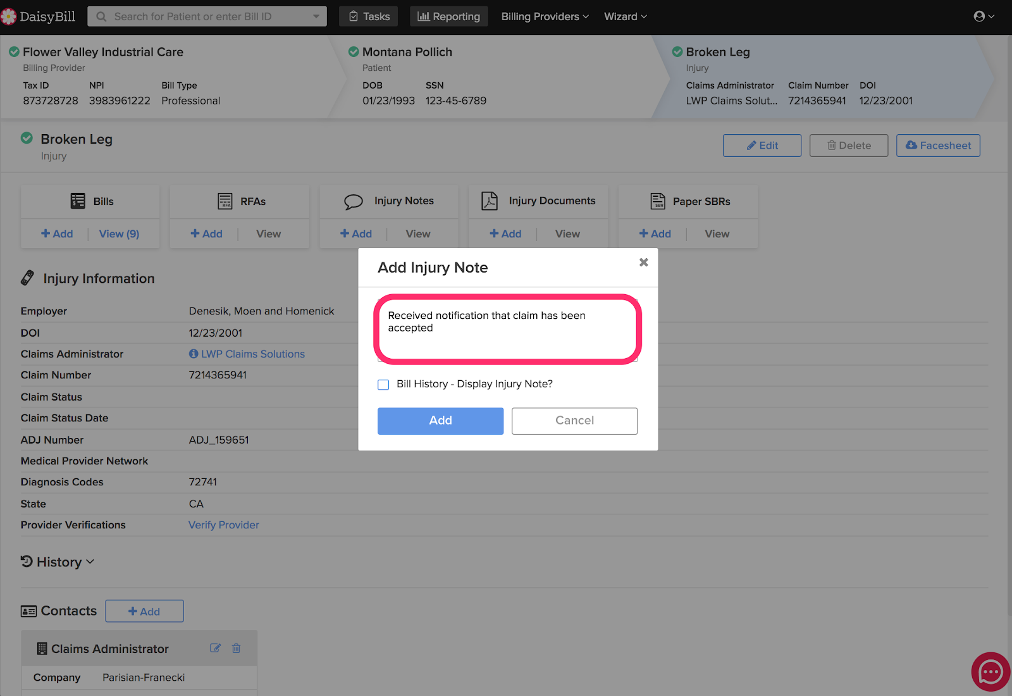Click the Verify Provider link

224,525
